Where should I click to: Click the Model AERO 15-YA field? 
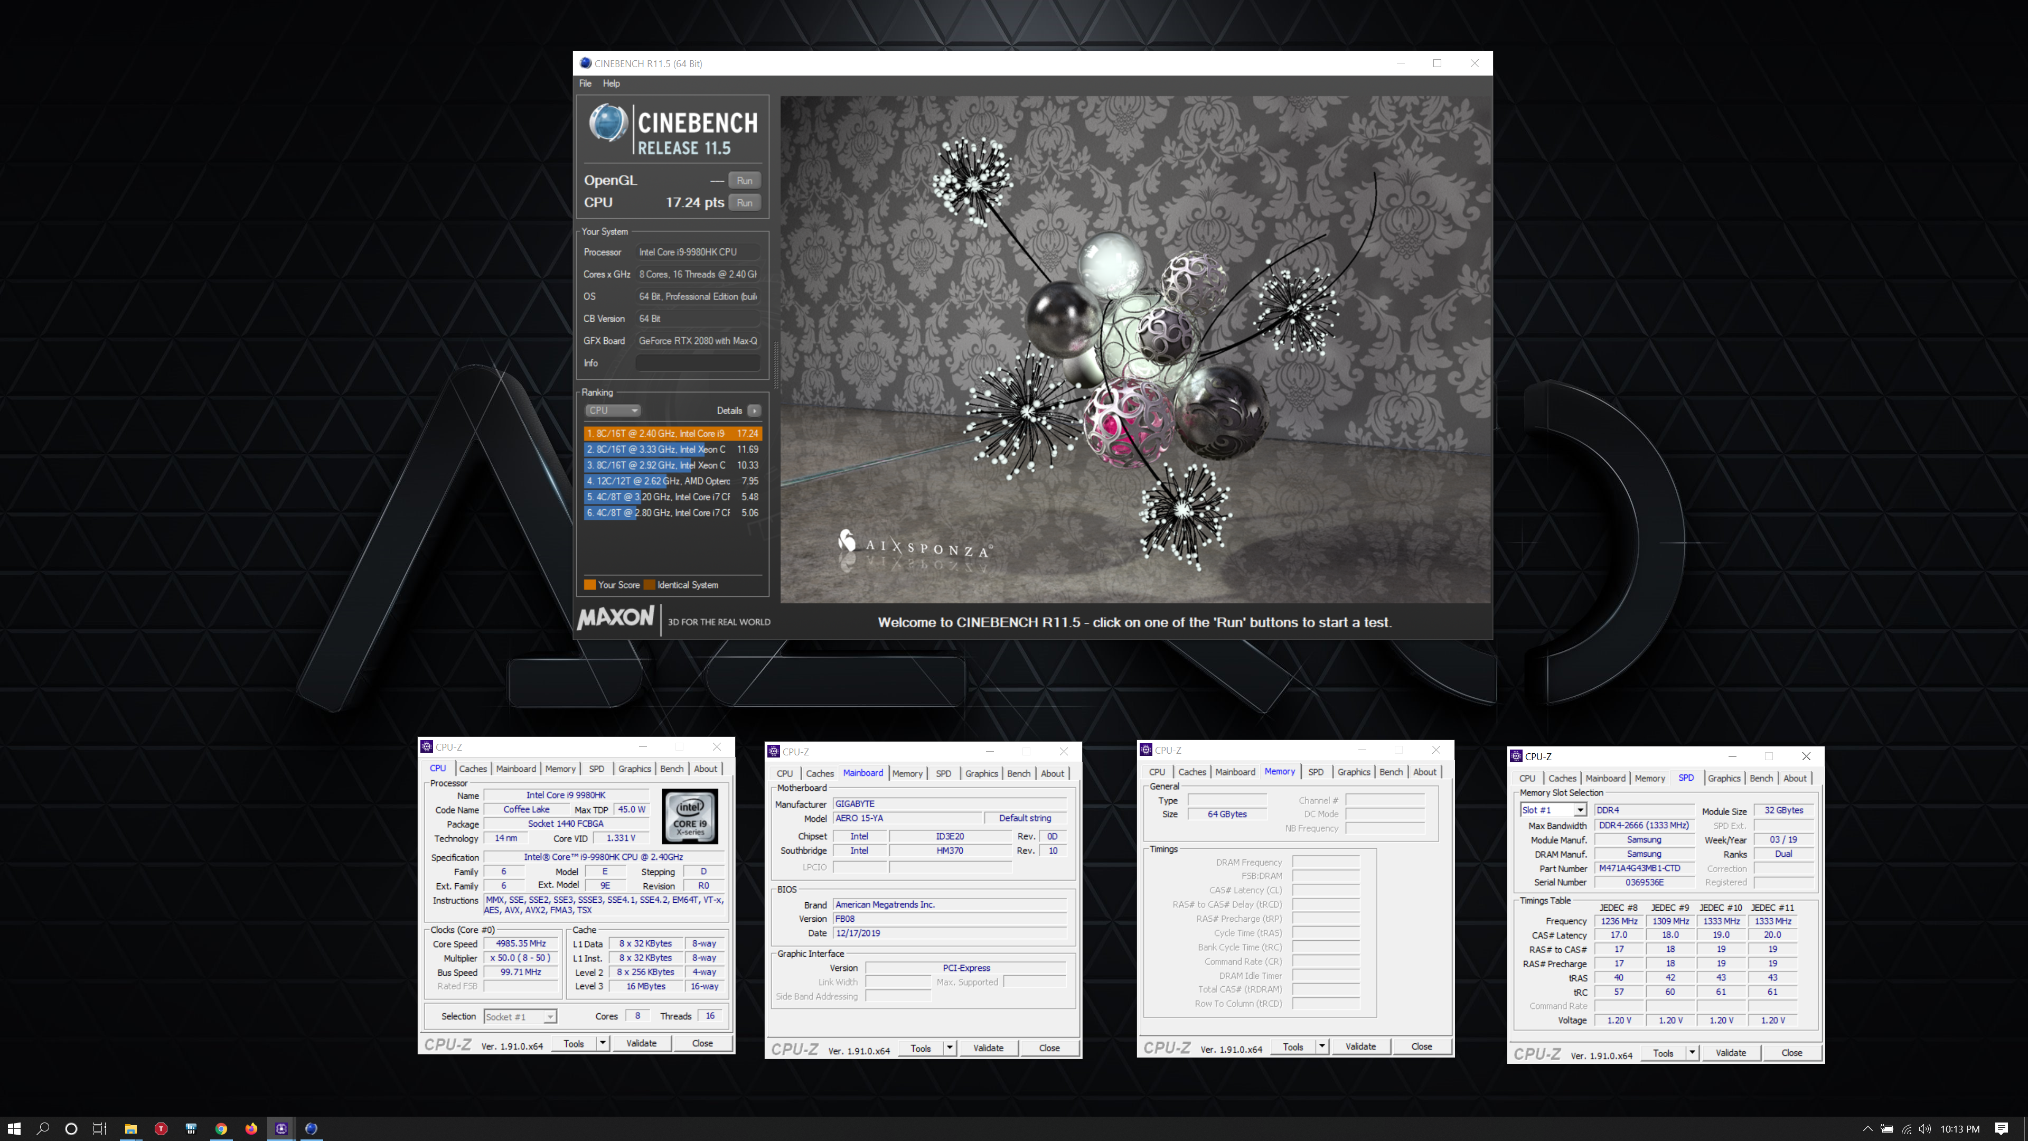pyautogui.click(x=908, y=818)
